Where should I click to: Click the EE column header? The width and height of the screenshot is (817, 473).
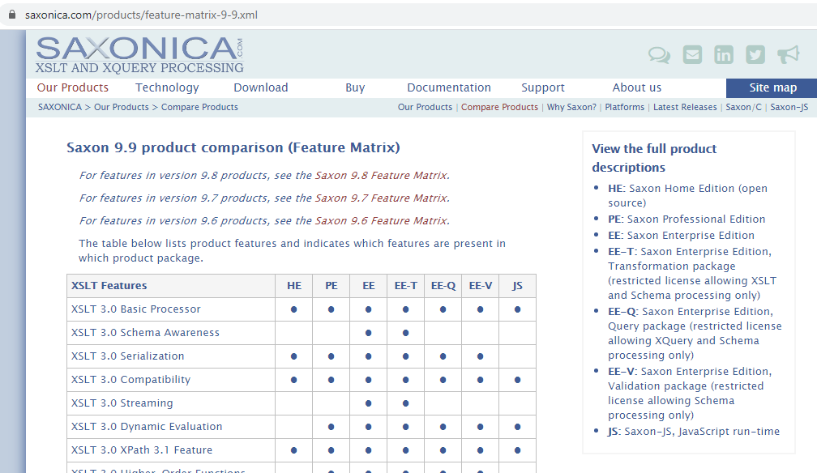[368, 286]
